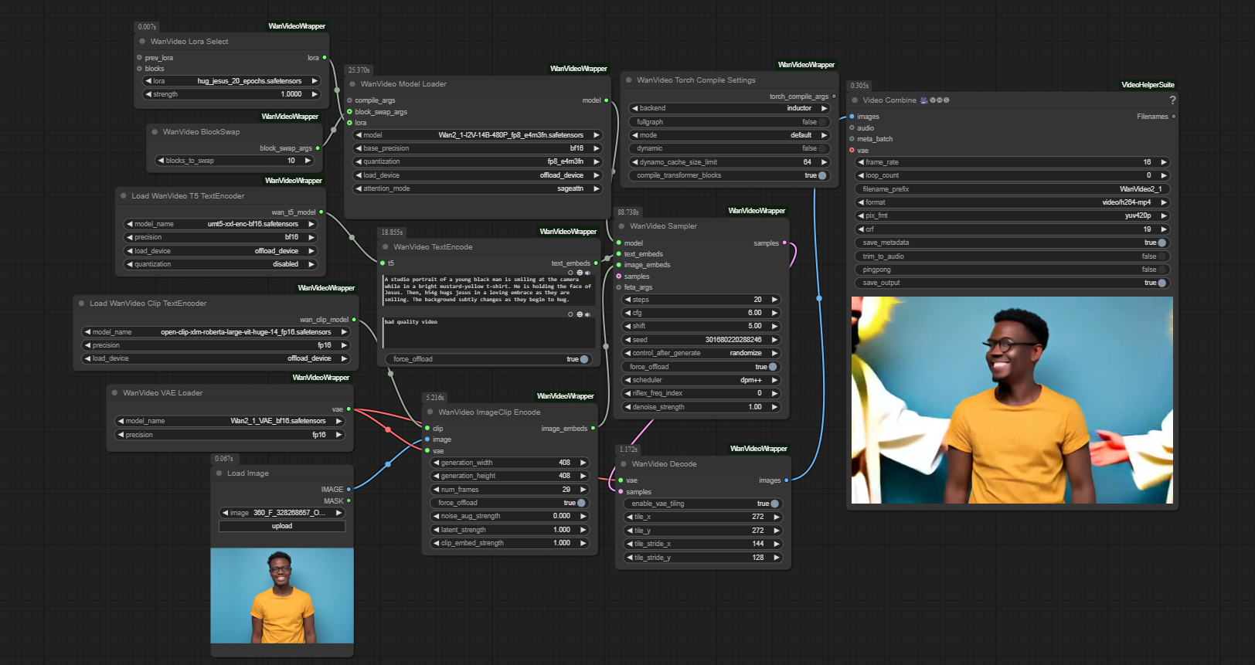Click the right arrow on blocks_to_swap
The image size is (1255, 665).
click(308, 161)
